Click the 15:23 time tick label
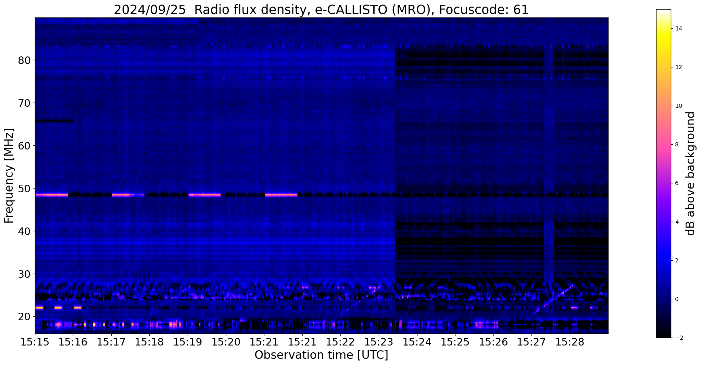The width and height of the screenshot is (701, 365). coord(378,342)
